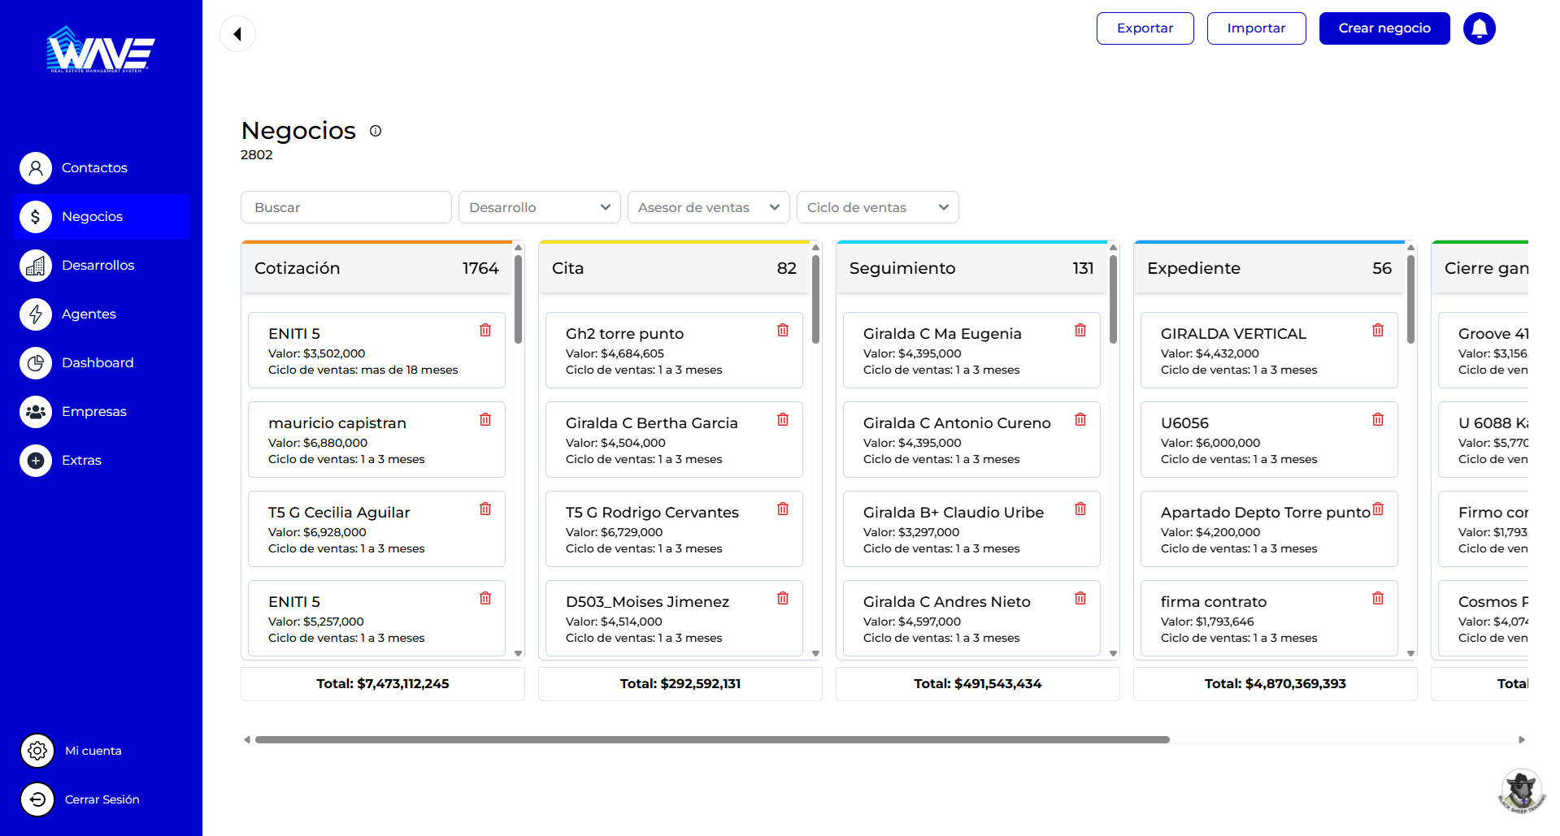Delete the GIRALDA VERTICAL card
Image resolution: width=1560 pixels, height=836 pixels.
tap(1378, 330)
